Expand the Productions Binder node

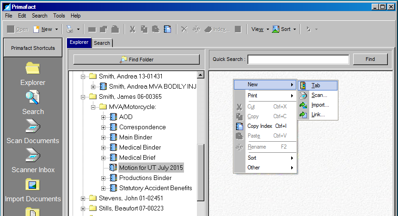click(103, 178)
